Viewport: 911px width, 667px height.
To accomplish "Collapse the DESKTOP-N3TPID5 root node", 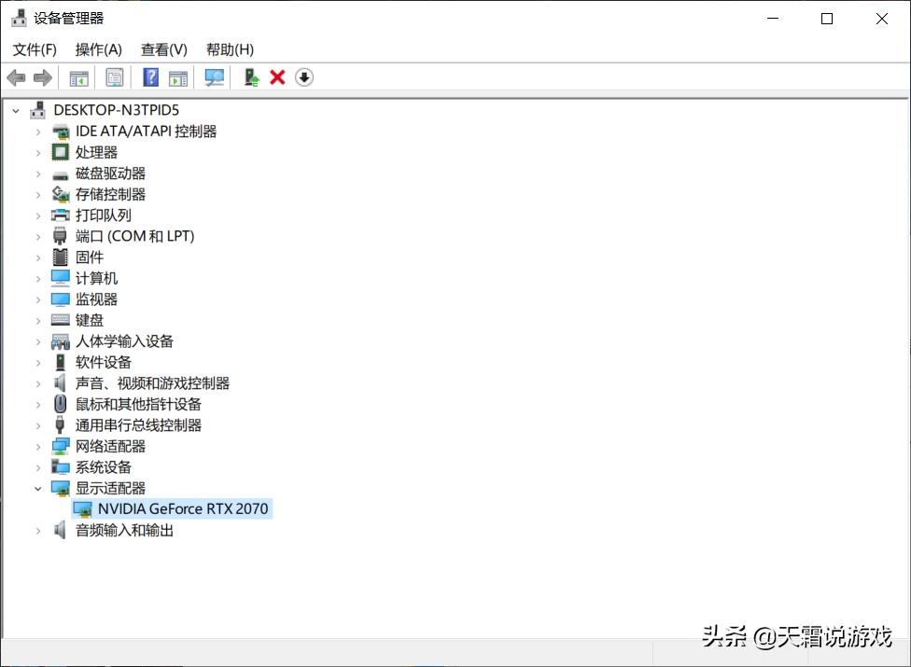I will point(16,110).
